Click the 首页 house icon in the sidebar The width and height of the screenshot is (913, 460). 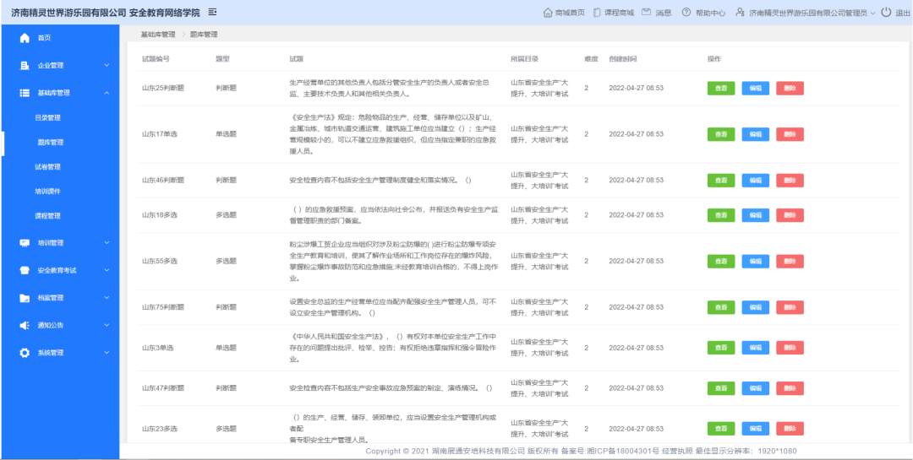click(25, 38)
